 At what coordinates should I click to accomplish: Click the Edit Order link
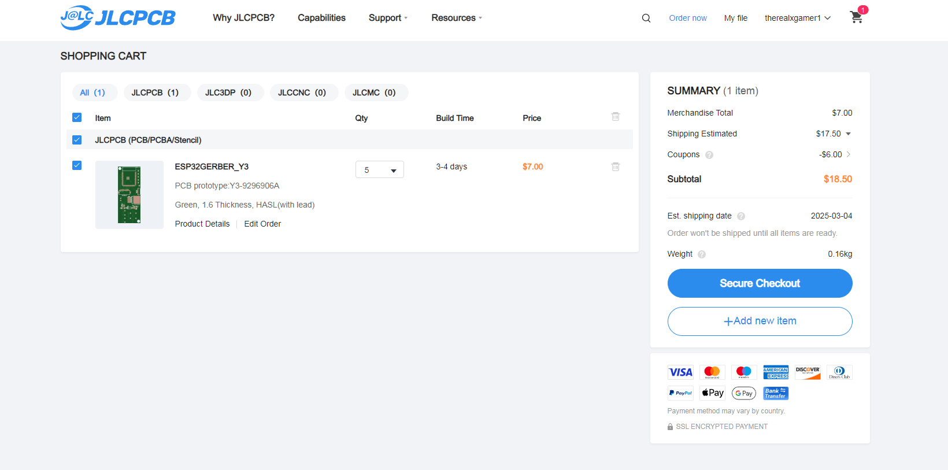pos(262,224)
